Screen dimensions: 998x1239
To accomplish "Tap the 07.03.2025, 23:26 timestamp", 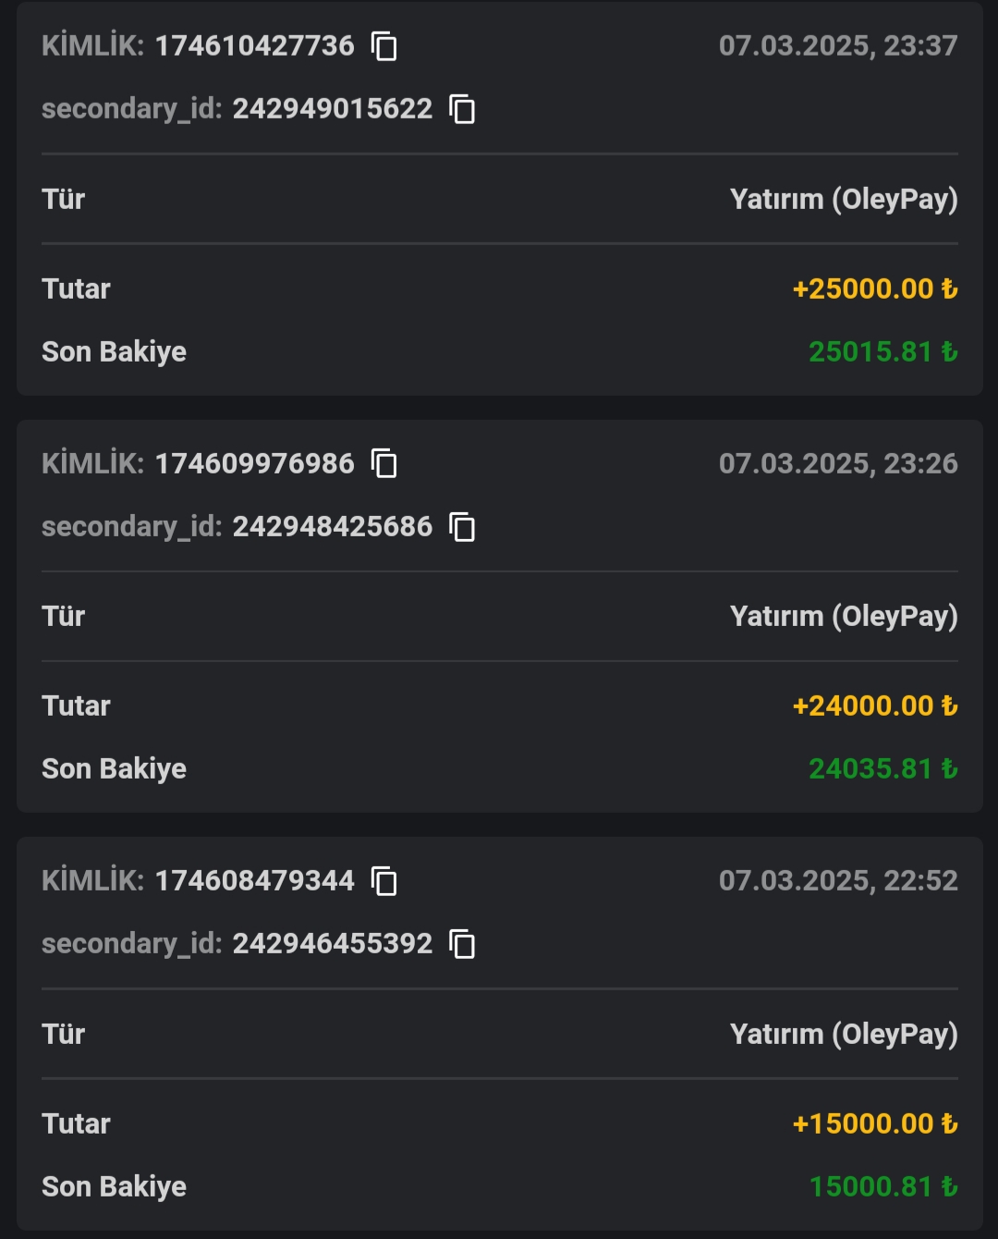I will [x=838, y=463].
